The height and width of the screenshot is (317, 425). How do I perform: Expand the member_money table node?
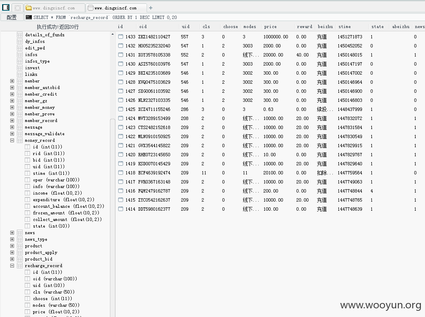(x=12, y=107)
